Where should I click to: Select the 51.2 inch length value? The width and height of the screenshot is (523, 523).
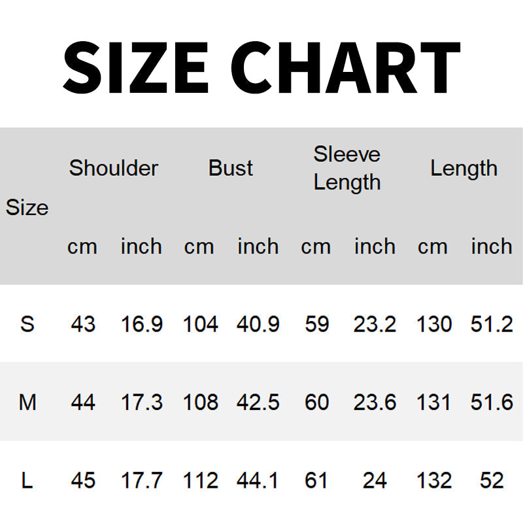(492, 324)
